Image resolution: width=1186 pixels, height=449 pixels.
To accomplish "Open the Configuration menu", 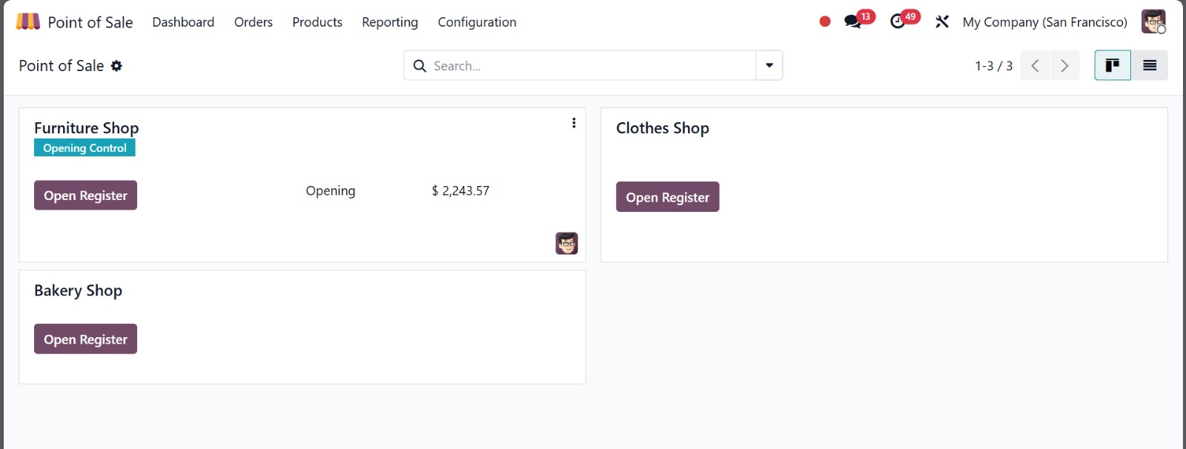I will pyautogui.click(x=477, y=22).
